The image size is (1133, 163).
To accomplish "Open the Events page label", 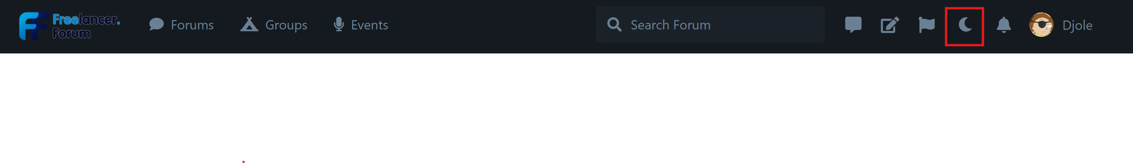I will coord(369,25).
